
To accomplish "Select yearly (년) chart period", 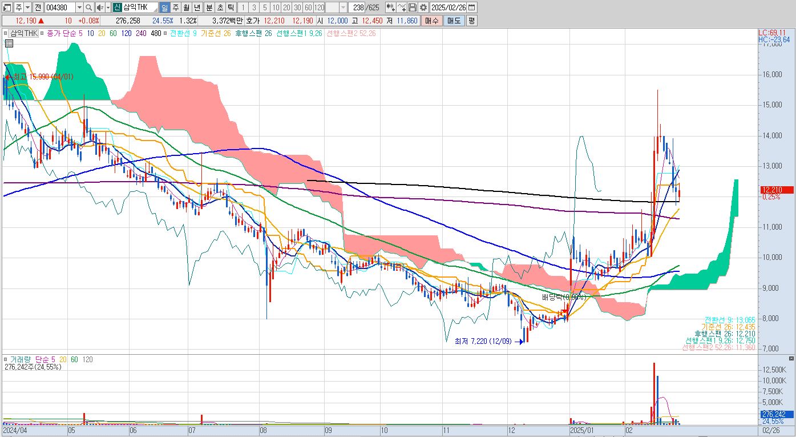I will [197, 7].
